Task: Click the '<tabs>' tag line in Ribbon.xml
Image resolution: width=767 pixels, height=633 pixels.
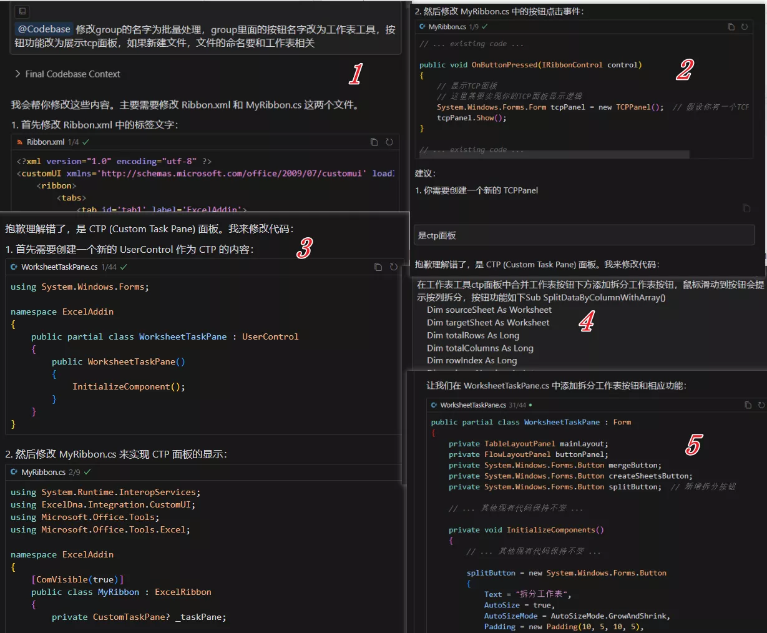Action: coord(72,198)
